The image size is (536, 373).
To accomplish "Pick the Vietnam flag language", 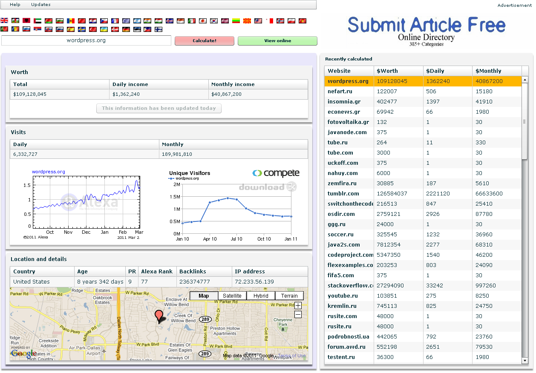I will [x=303, y=20].
